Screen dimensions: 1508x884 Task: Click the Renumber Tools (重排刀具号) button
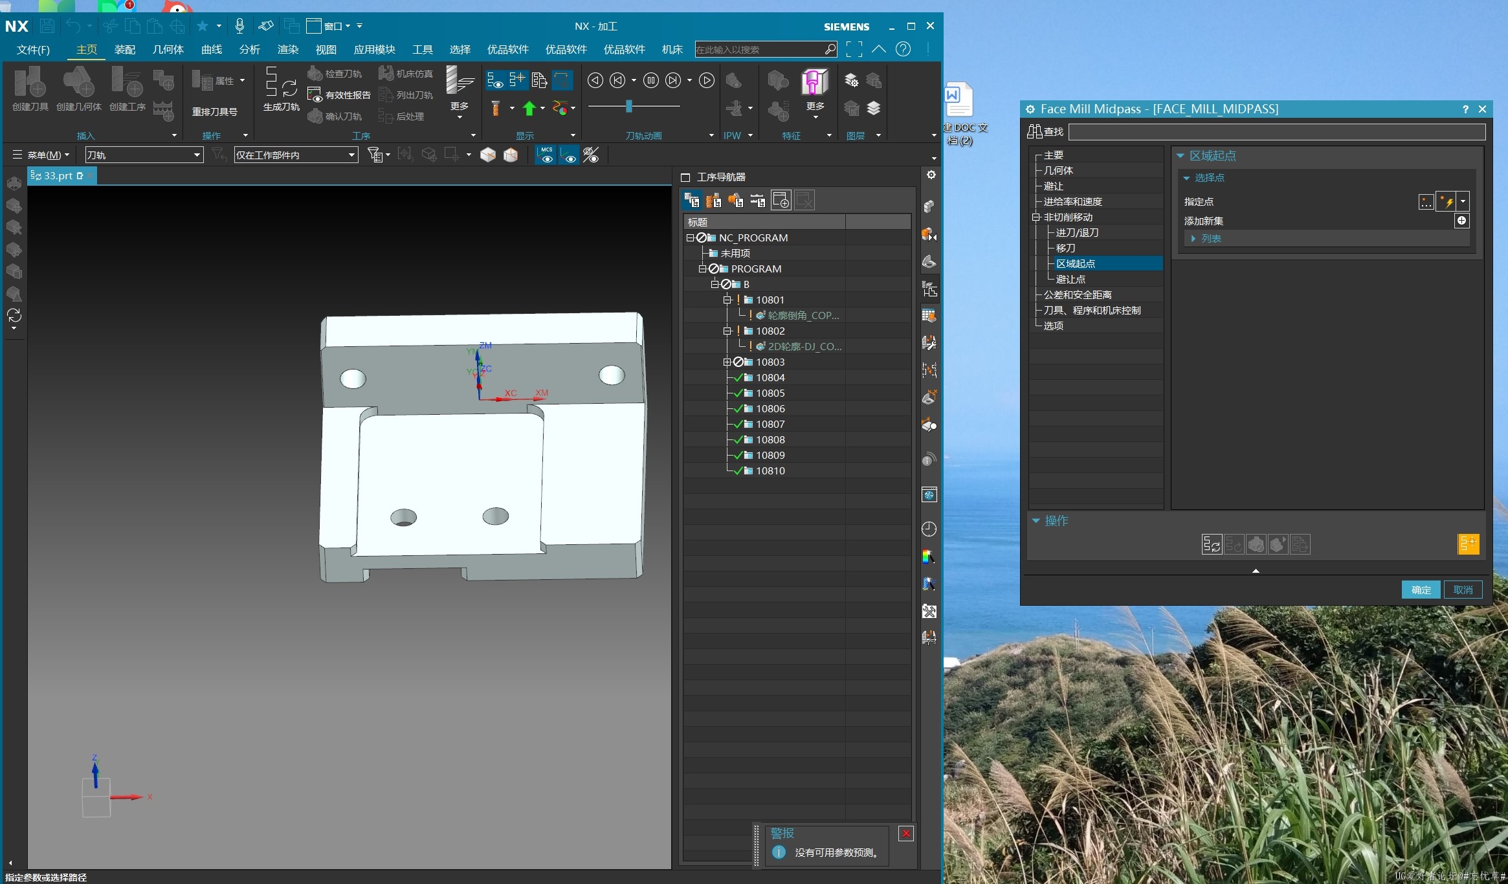214,111
